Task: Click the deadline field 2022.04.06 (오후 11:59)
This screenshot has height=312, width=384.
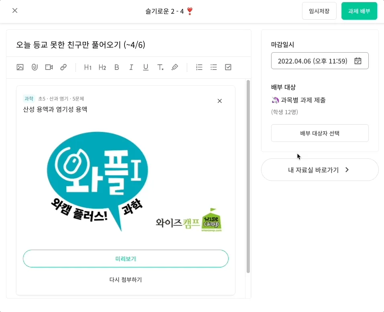Action: [320, 61]
